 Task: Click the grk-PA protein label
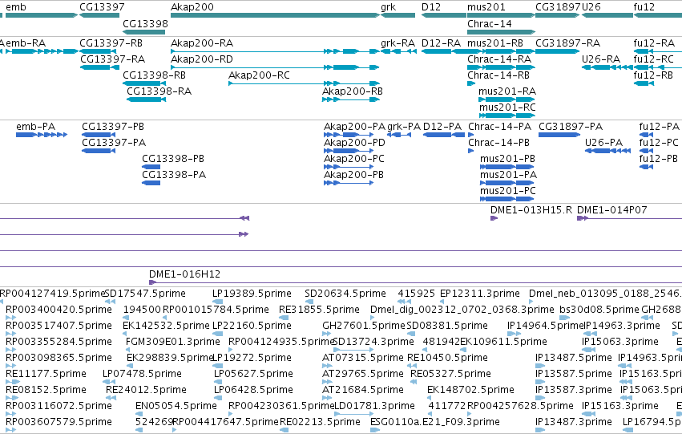[404, 127]
